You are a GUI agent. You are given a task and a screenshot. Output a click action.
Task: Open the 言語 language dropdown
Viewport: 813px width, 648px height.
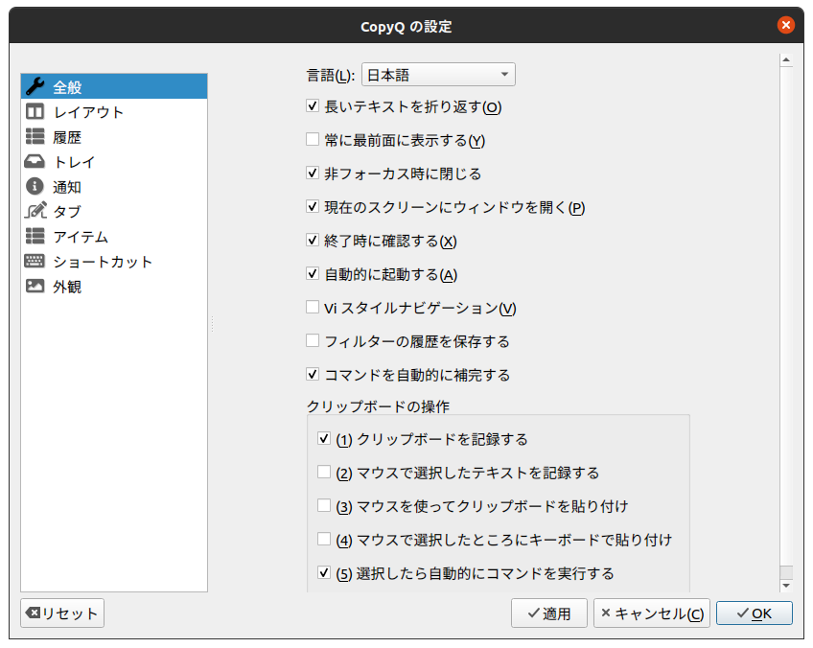click(438, 75)
